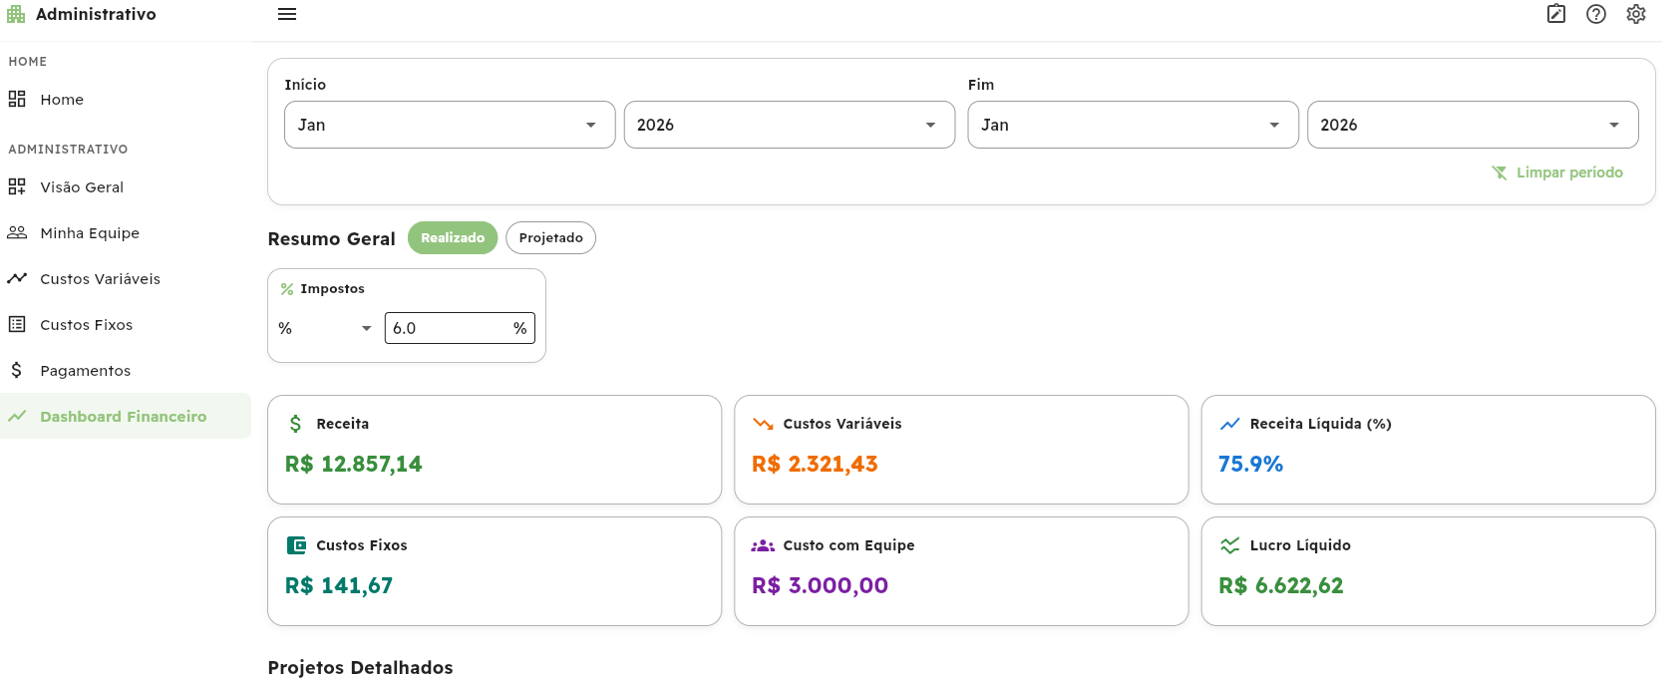Click the Minha Equipe people icon
The width and height of the screenshot is (1662, 678).
click(17, 232)
